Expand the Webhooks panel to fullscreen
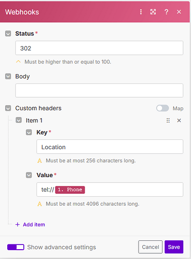 click(x=153, y=12)
